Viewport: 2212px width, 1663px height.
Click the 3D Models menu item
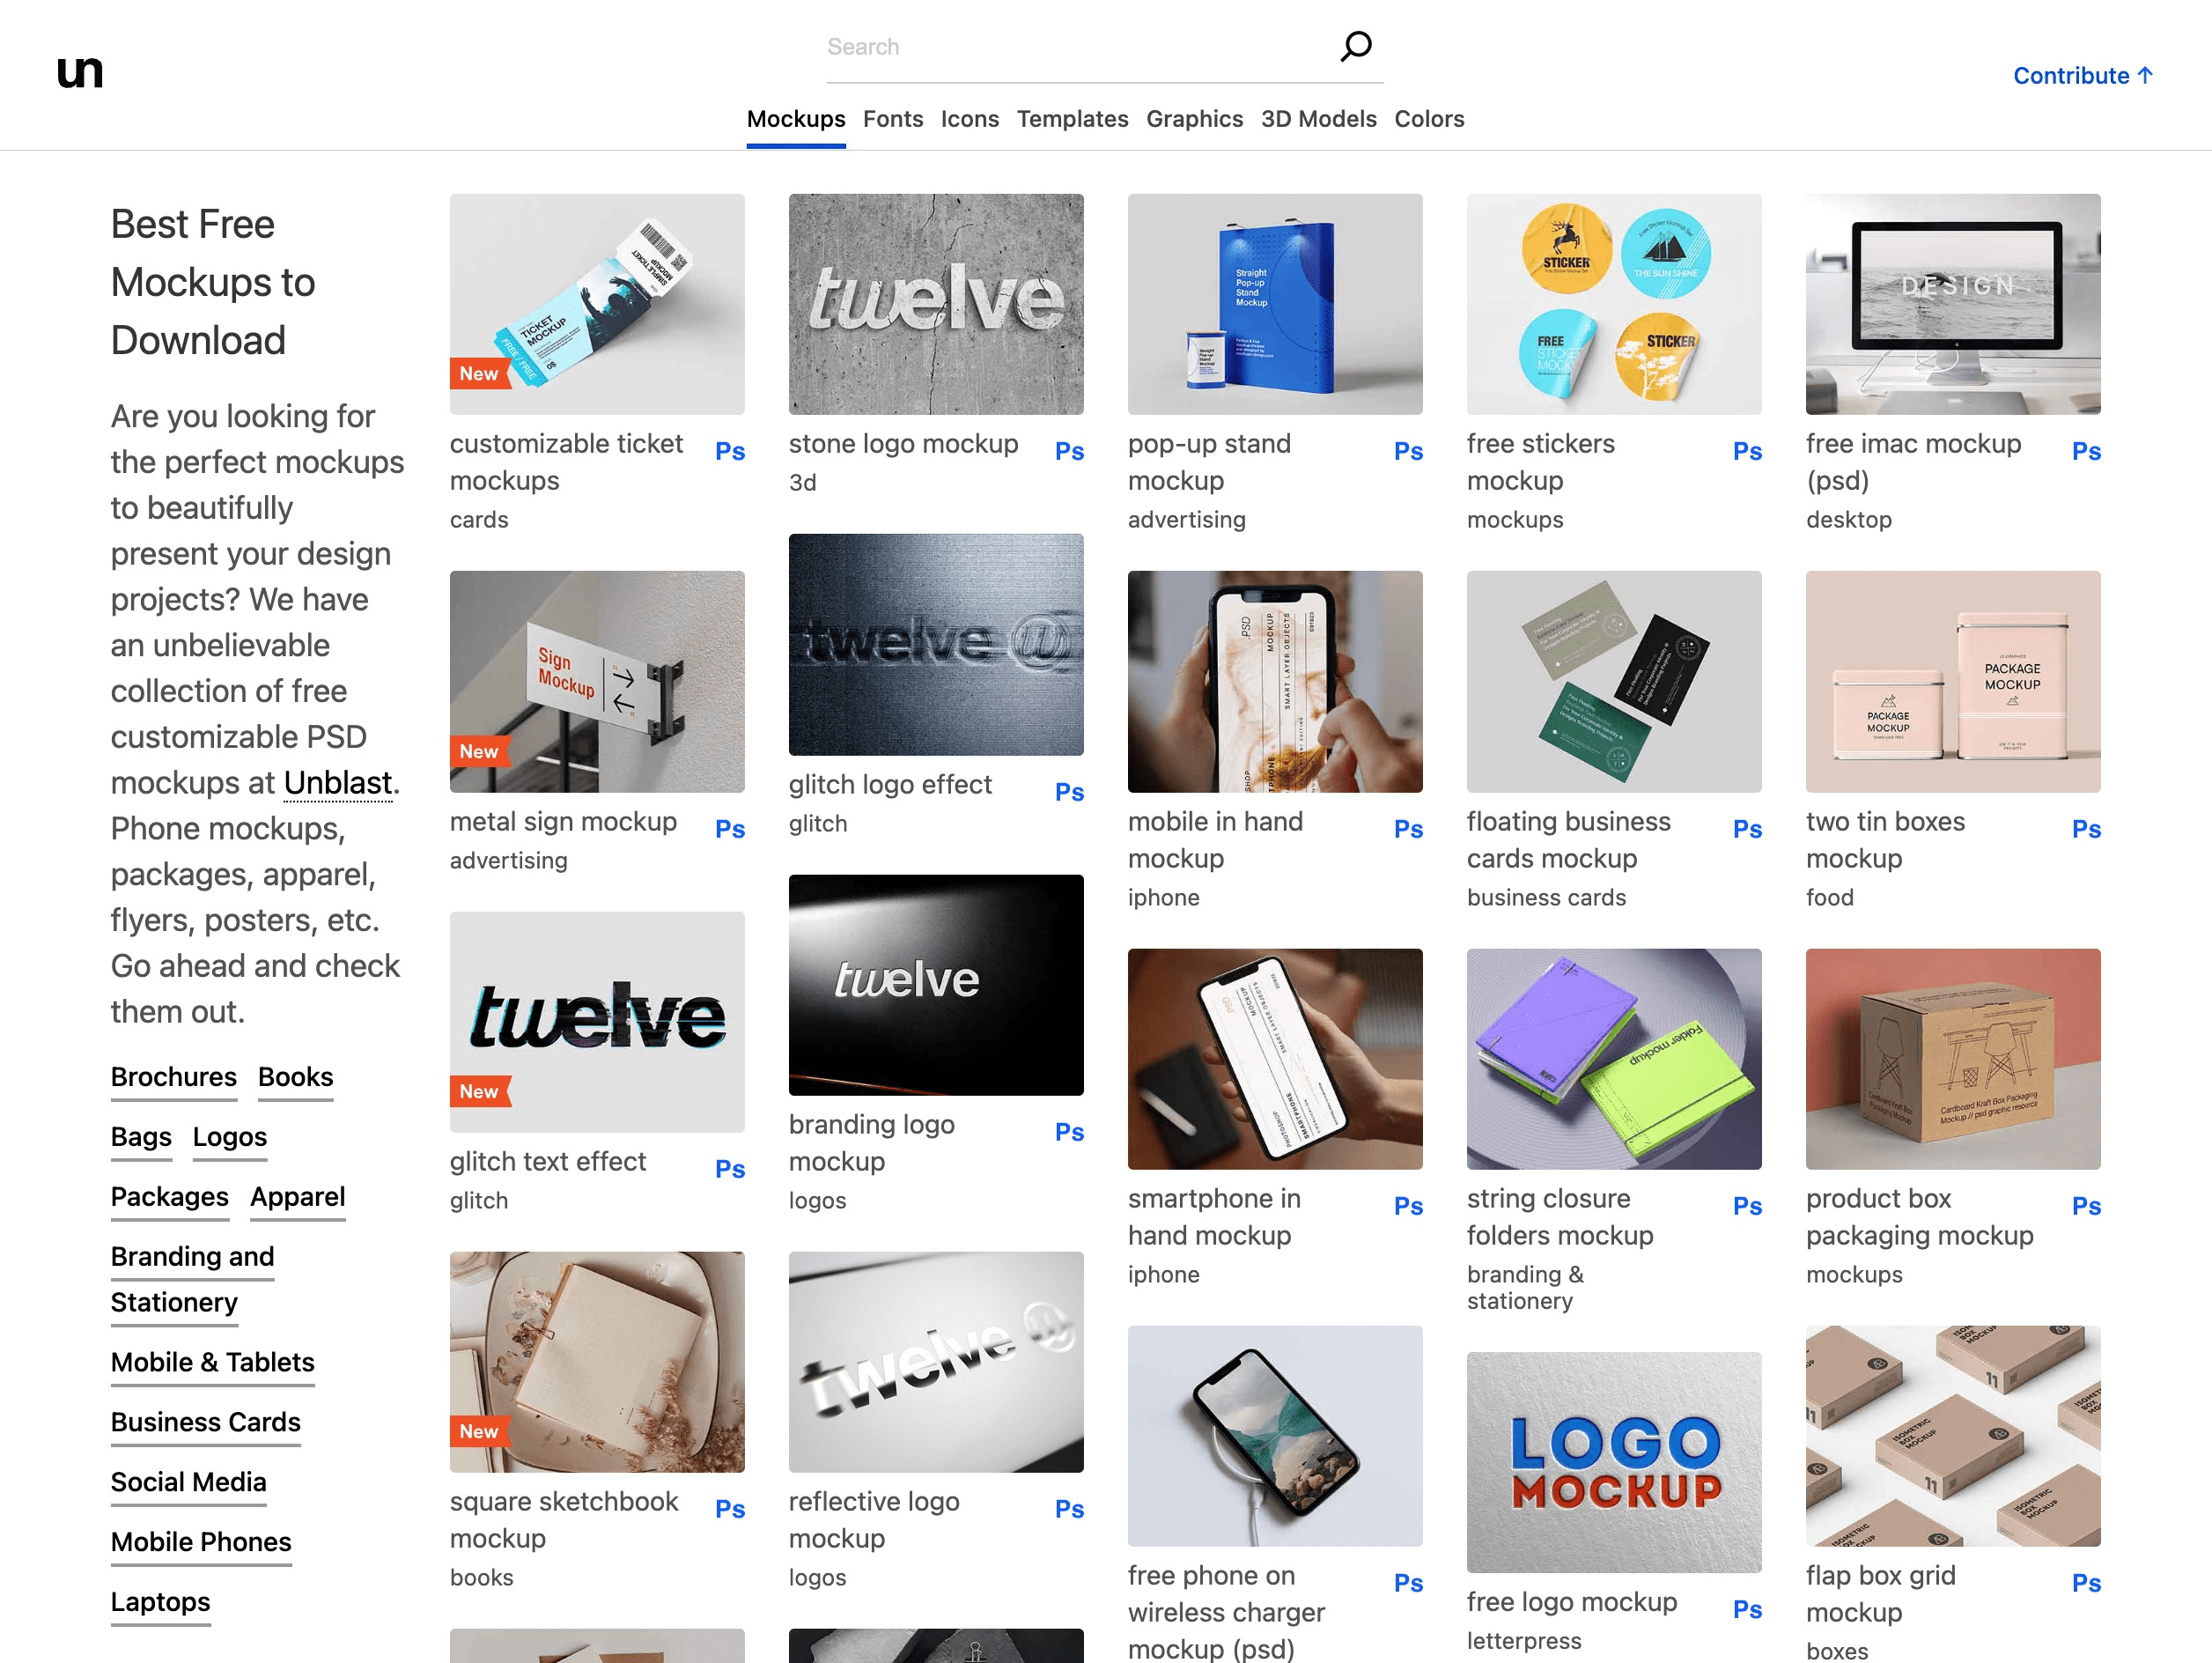pos(1320,117)
